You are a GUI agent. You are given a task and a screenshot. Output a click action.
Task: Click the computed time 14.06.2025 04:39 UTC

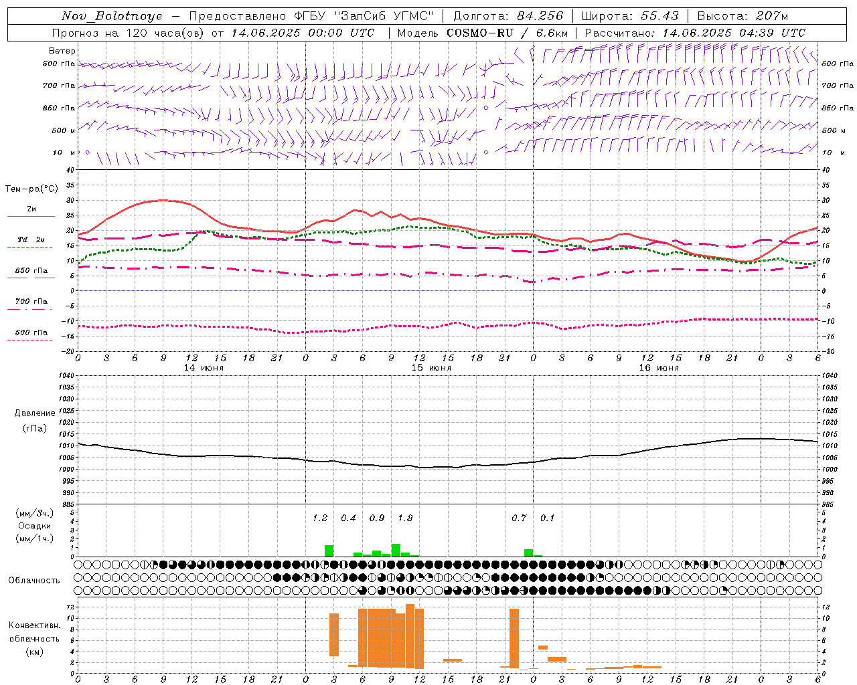point(734,33)
